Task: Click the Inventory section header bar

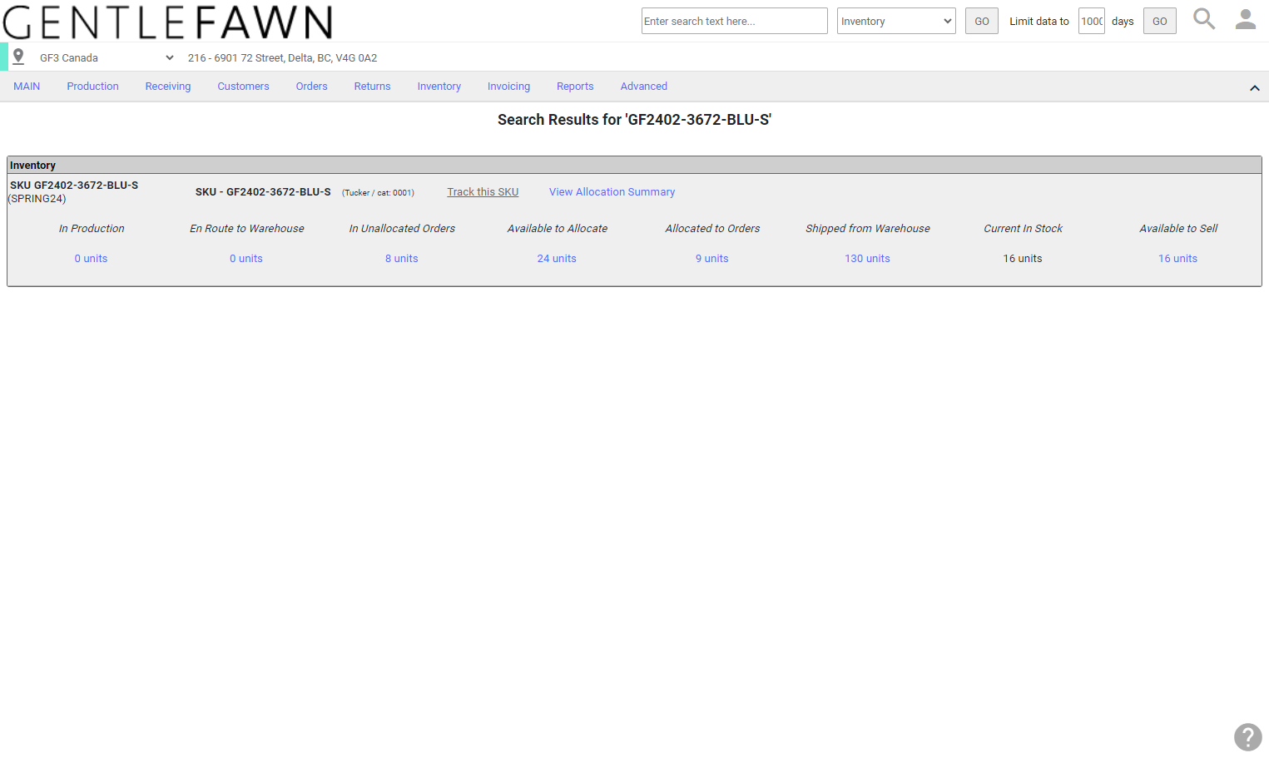Action: [x=634, y=166]
